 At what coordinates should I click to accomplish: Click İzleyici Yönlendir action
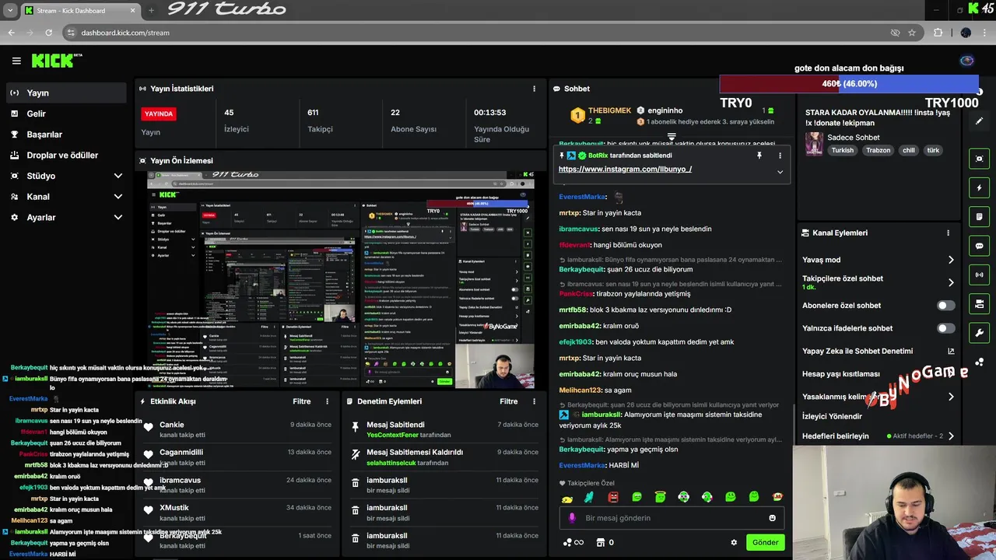832,416
